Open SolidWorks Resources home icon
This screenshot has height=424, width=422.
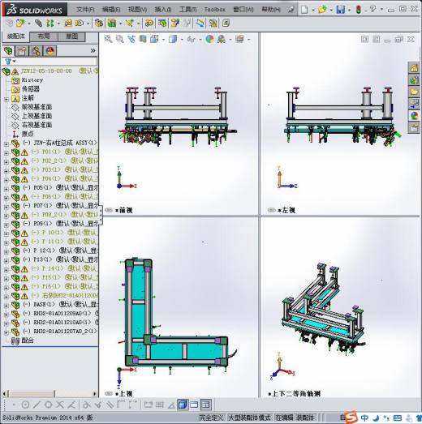(414, 68)
